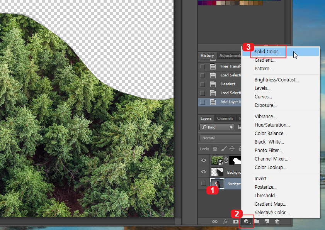
Task: Select Threshold... from the menu
Action: (281, 195)
